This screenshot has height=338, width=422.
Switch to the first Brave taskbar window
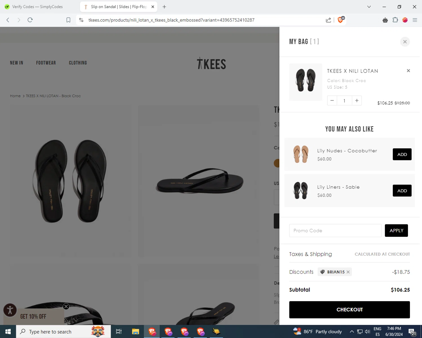[152, 332]
